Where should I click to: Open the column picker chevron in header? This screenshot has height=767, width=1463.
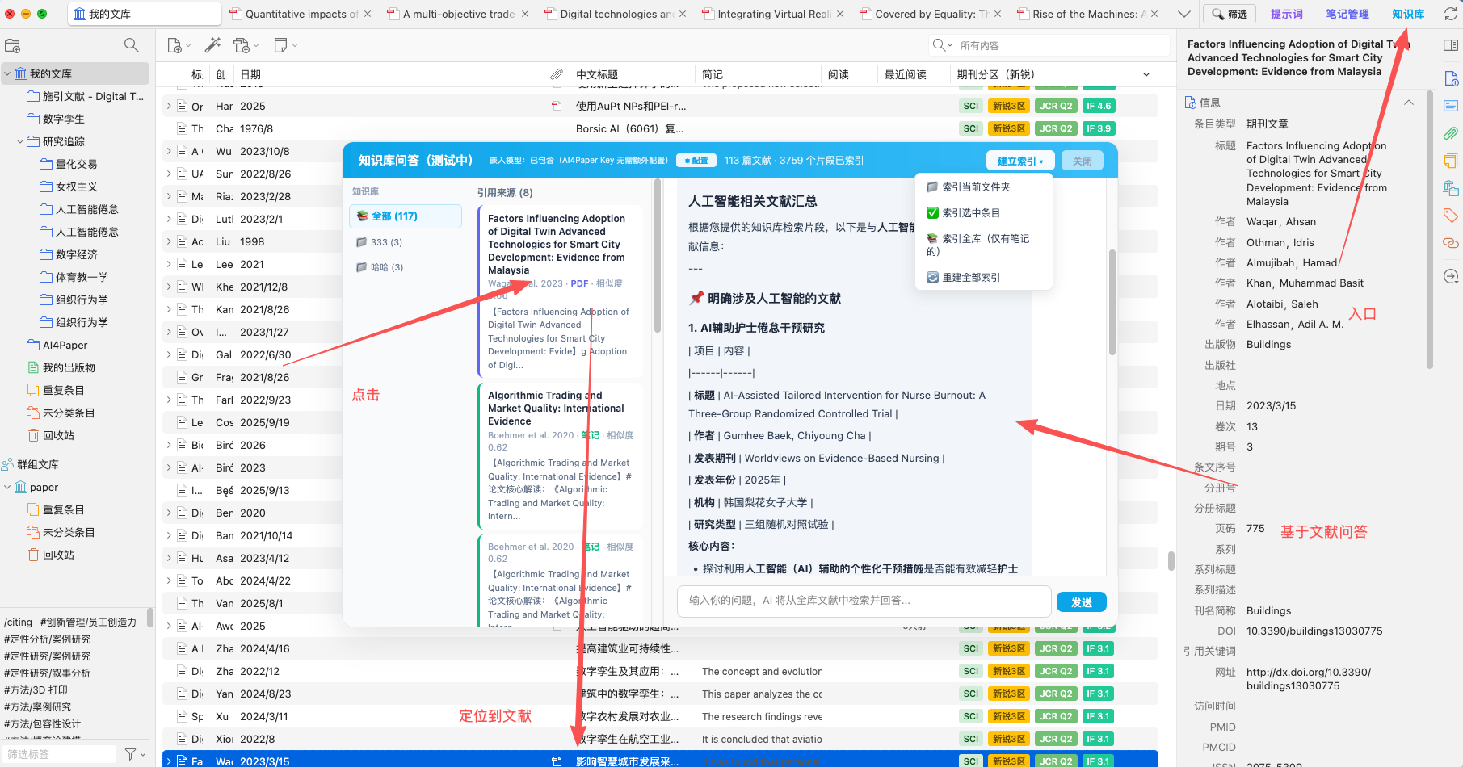(x=1146, y=74)
